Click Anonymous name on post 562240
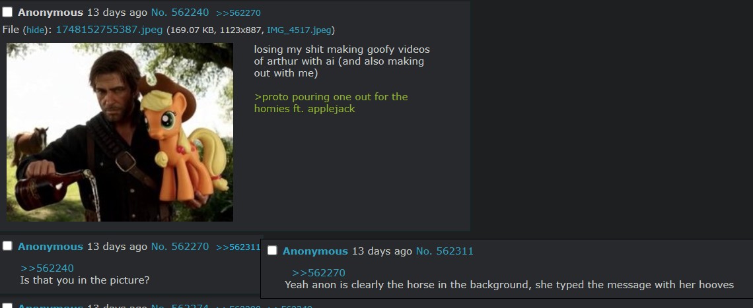Screen dimensions: 753x308 (50, 13)
